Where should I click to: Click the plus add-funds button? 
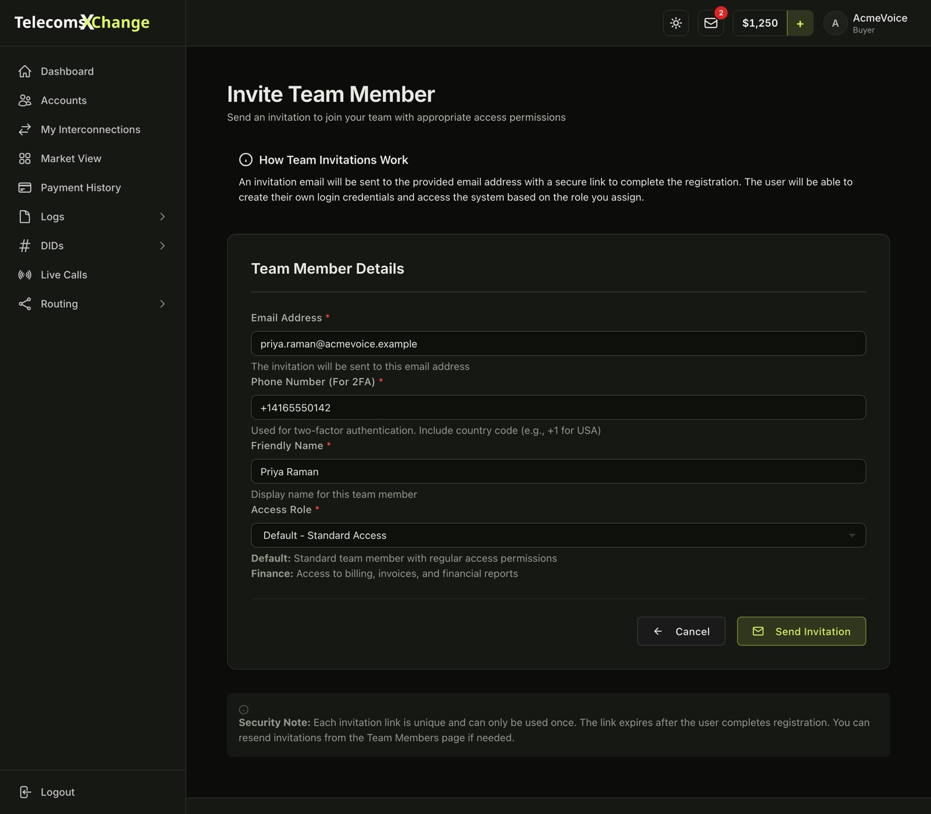coord(800,23)
